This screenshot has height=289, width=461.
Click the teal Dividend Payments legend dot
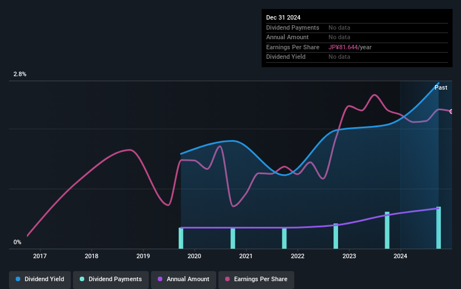pos(82,279)
